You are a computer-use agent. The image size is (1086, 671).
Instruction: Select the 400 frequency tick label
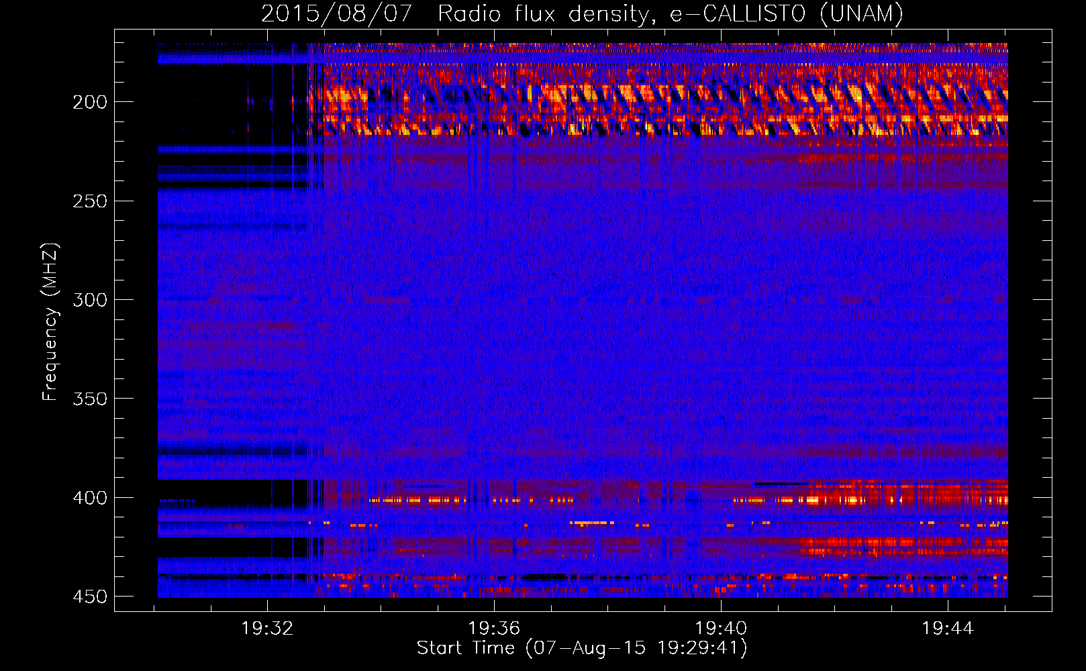[90, 498]
